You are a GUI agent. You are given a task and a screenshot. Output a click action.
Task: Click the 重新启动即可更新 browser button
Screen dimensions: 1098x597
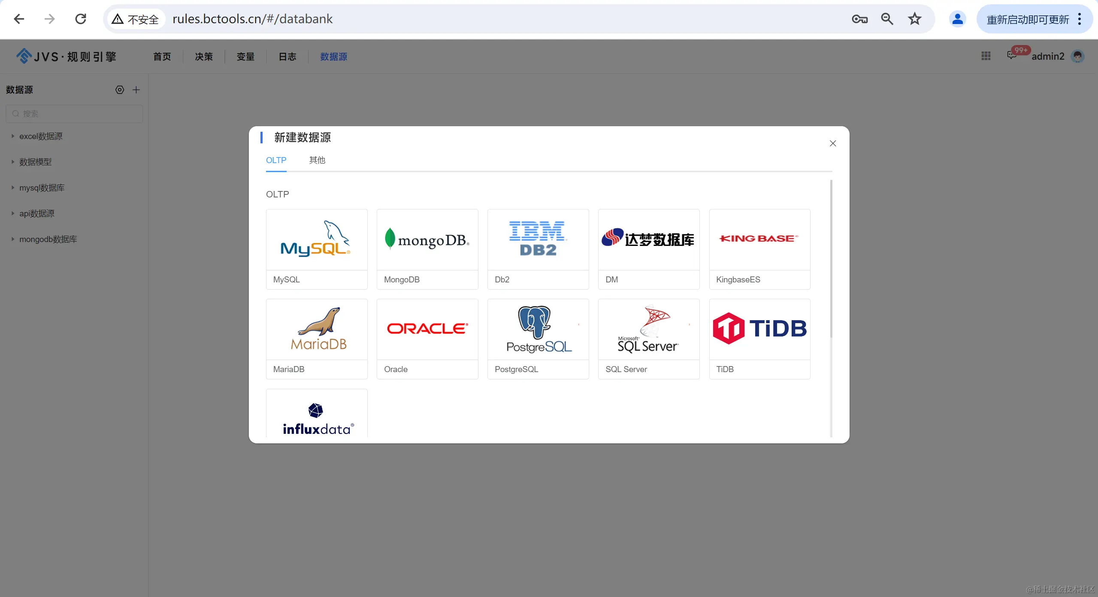tap(1027, 19)
